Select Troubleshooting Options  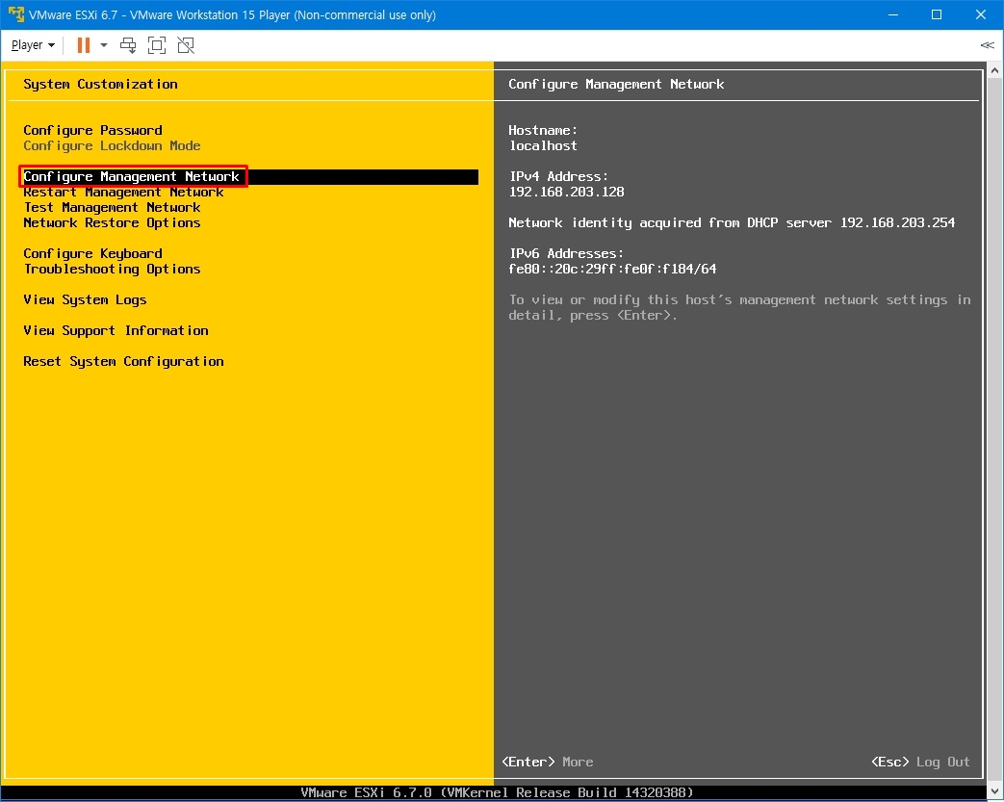click(112, 269)
